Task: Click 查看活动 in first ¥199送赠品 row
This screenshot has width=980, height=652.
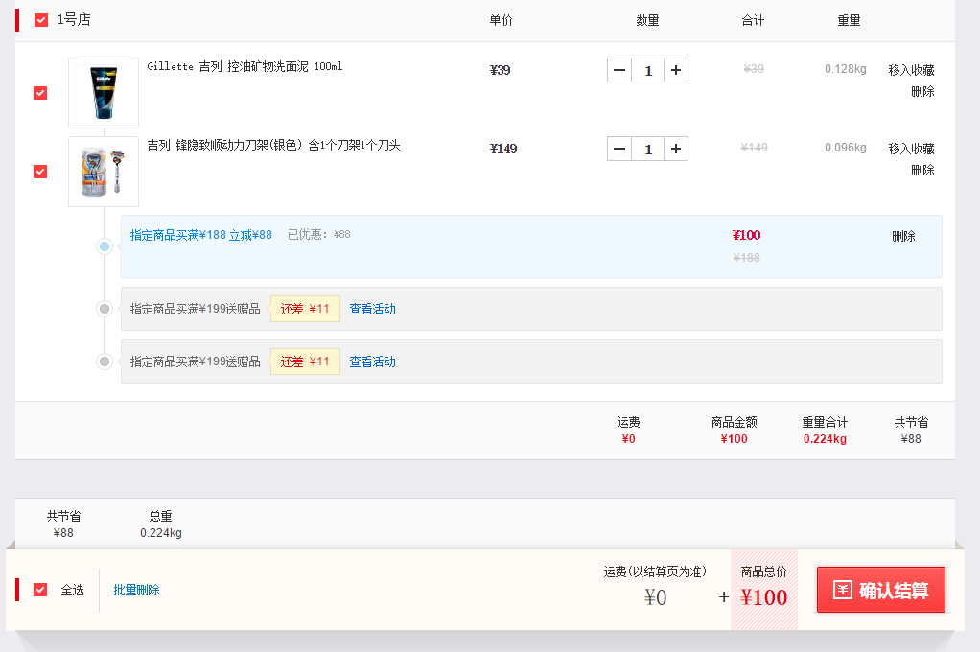Action: [372, 309]
